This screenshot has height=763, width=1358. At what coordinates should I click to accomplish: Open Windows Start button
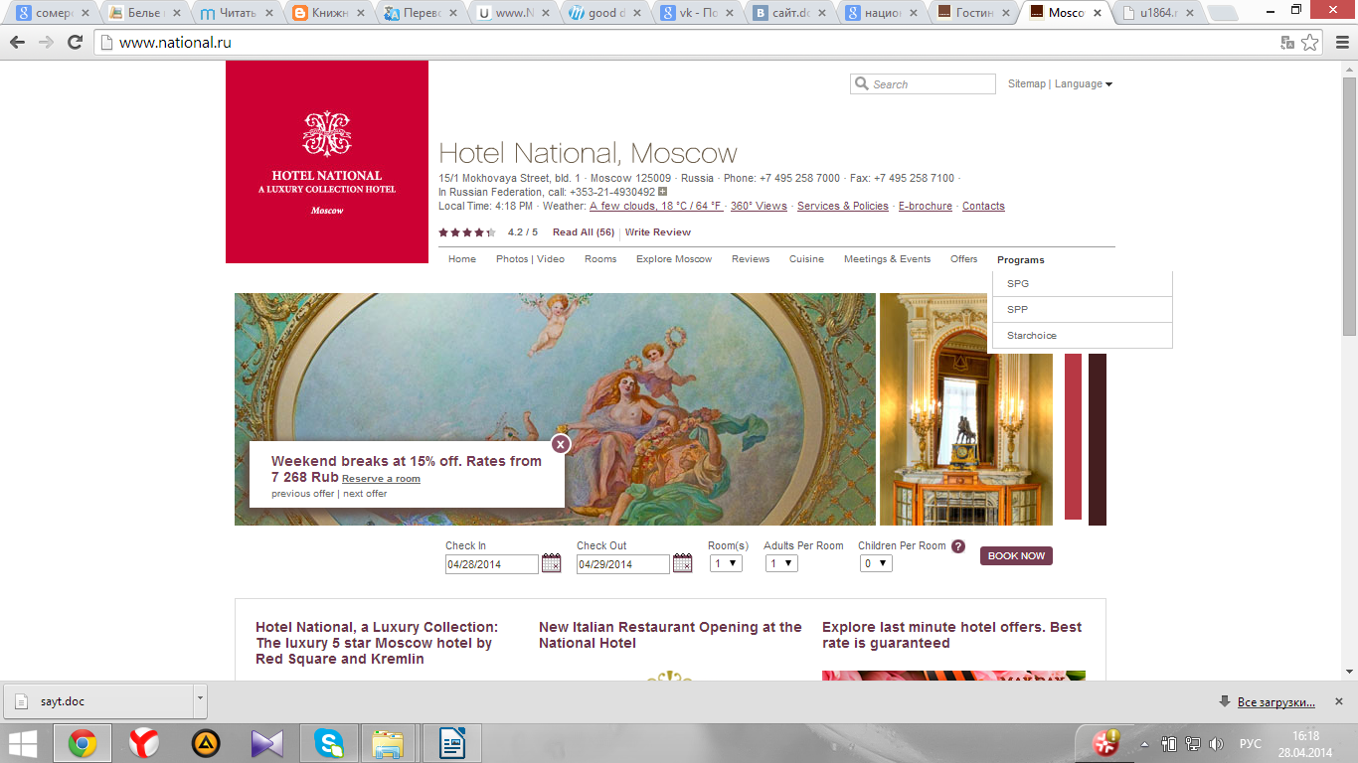(x=22, y=743)
